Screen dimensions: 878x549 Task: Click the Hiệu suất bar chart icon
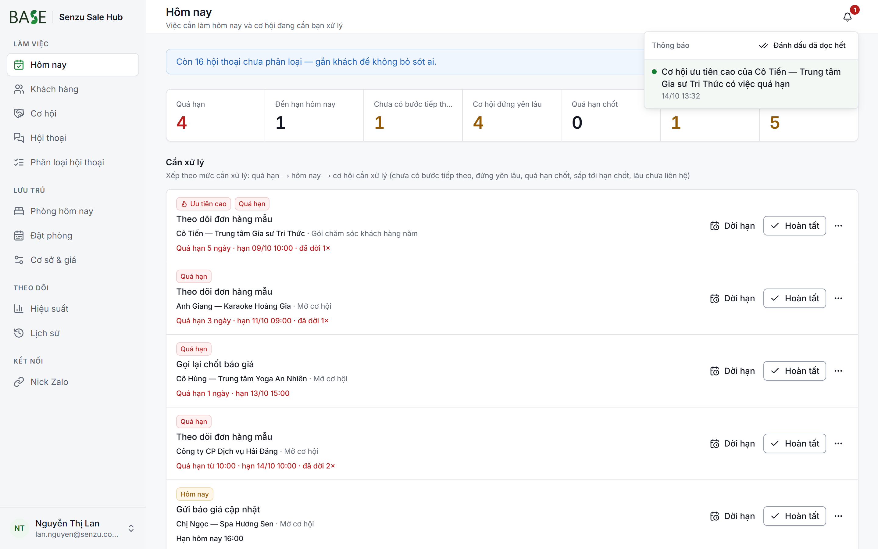(x=19, y=309)
